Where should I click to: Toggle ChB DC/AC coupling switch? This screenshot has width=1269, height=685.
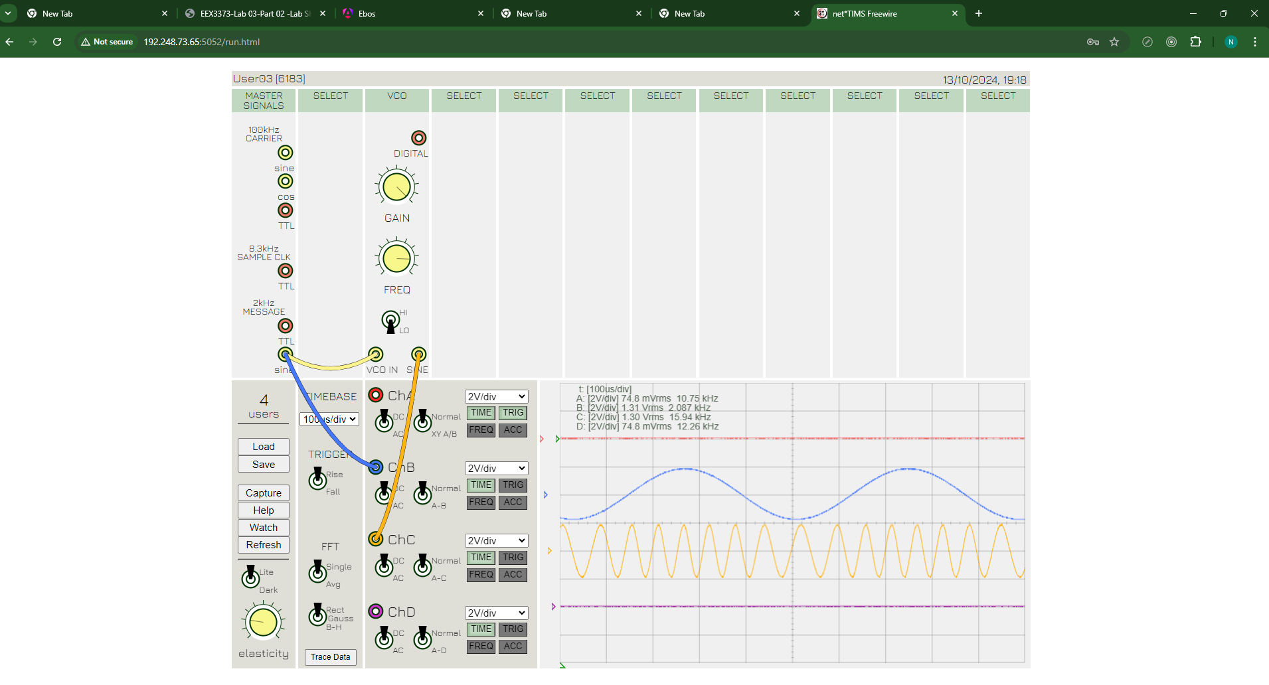pos(384,493)
